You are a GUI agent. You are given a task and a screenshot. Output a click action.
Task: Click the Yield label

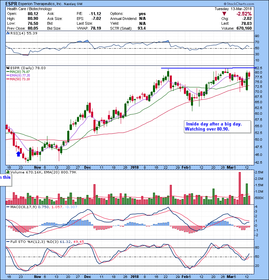pyautogui.click(x=114, y=23)
